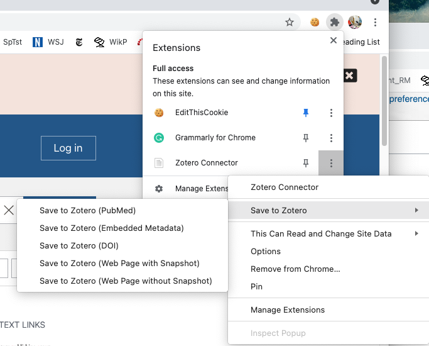Open the WikP bookmark
Viewport: 429px width, 346px height.
pos(111,42)
